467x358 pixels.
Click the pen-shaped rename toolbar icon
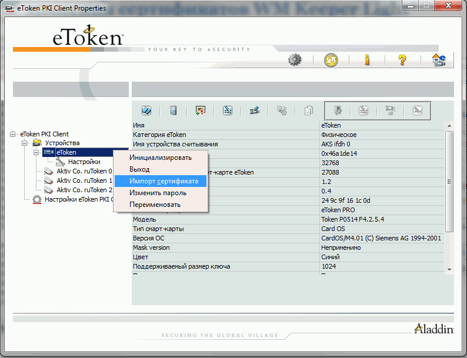254,111
